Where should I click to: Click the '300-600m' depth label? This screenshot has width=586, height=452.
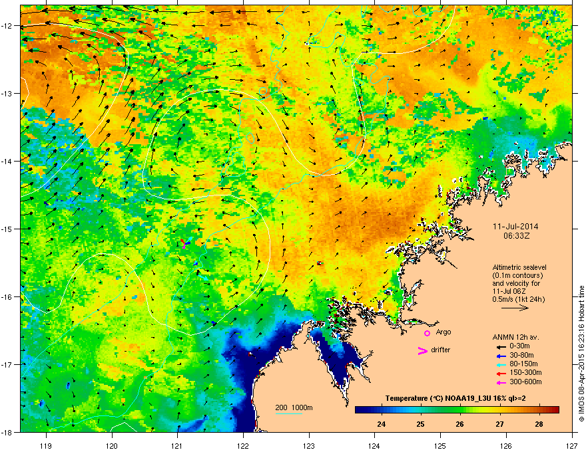tap(525, 382)
